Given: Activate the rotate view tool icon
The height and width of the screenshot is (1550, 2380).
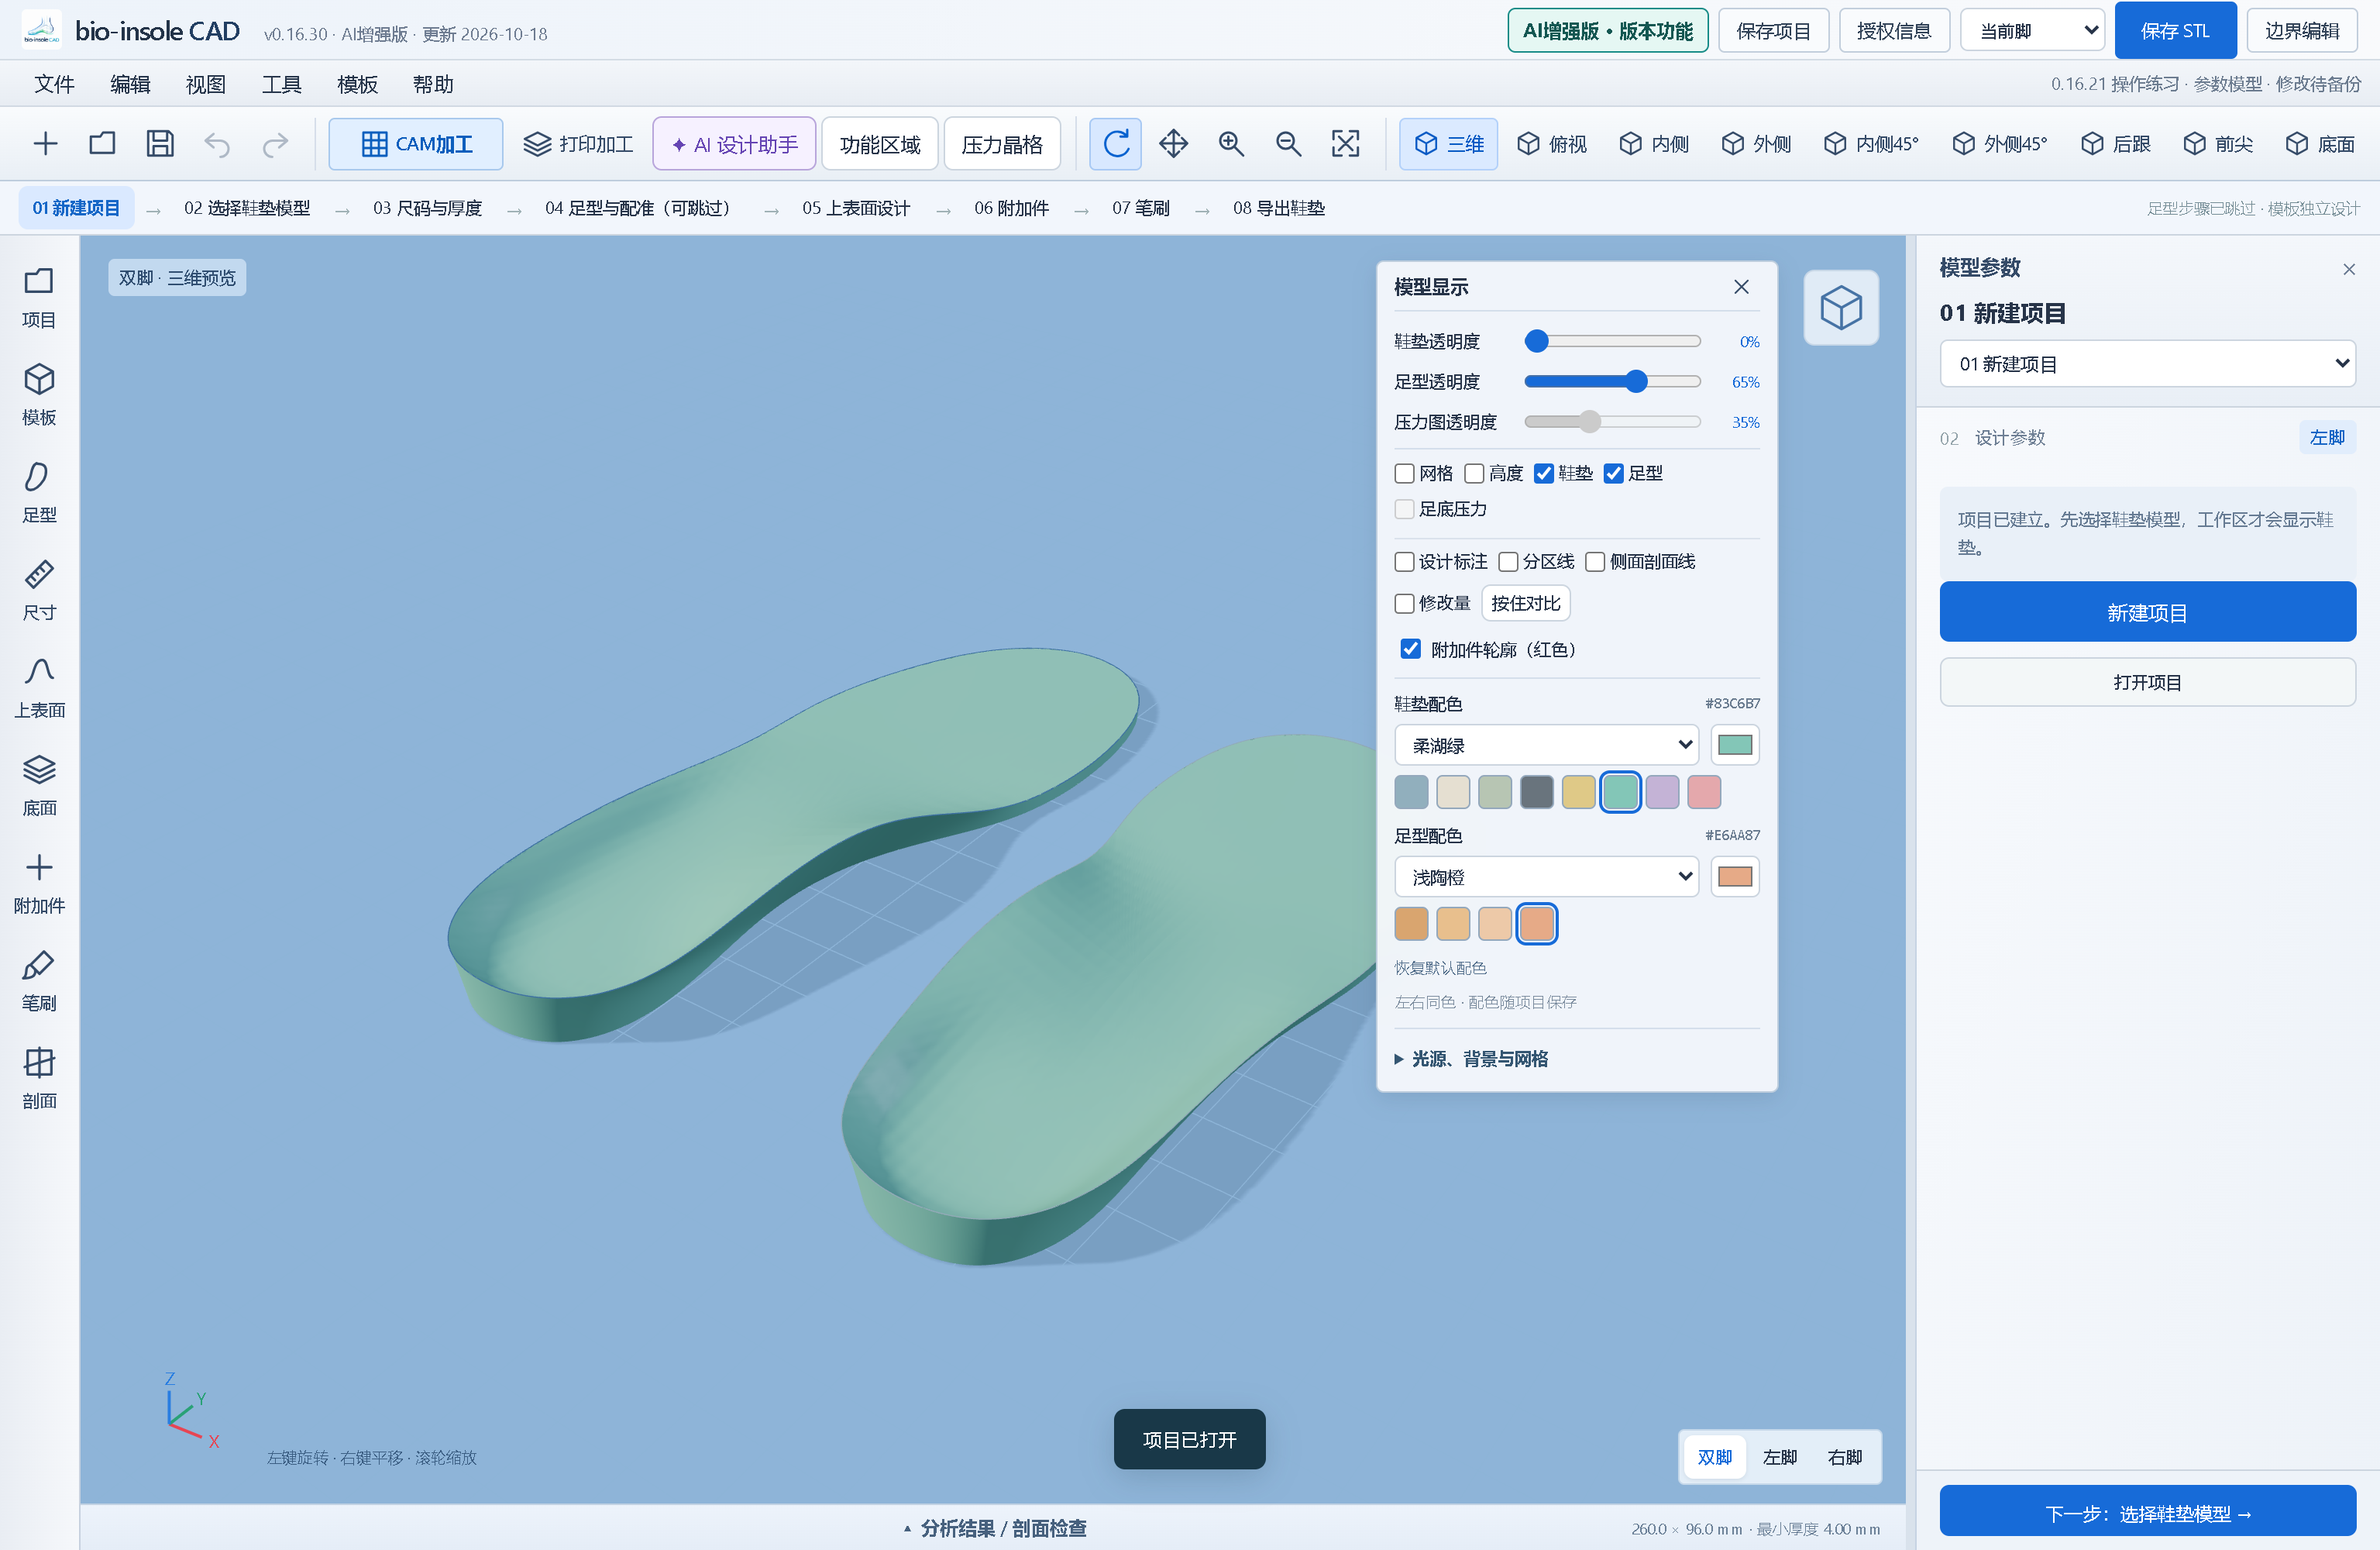Looking at the screenshot, I should [x=1116, y=144].
